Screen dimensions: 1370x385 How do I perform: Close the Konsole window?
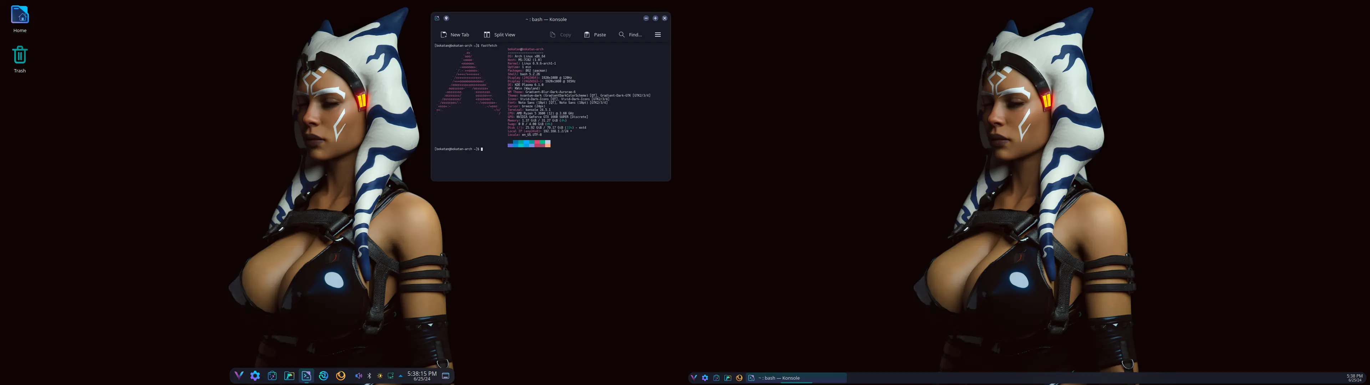[x=664, y=18]
